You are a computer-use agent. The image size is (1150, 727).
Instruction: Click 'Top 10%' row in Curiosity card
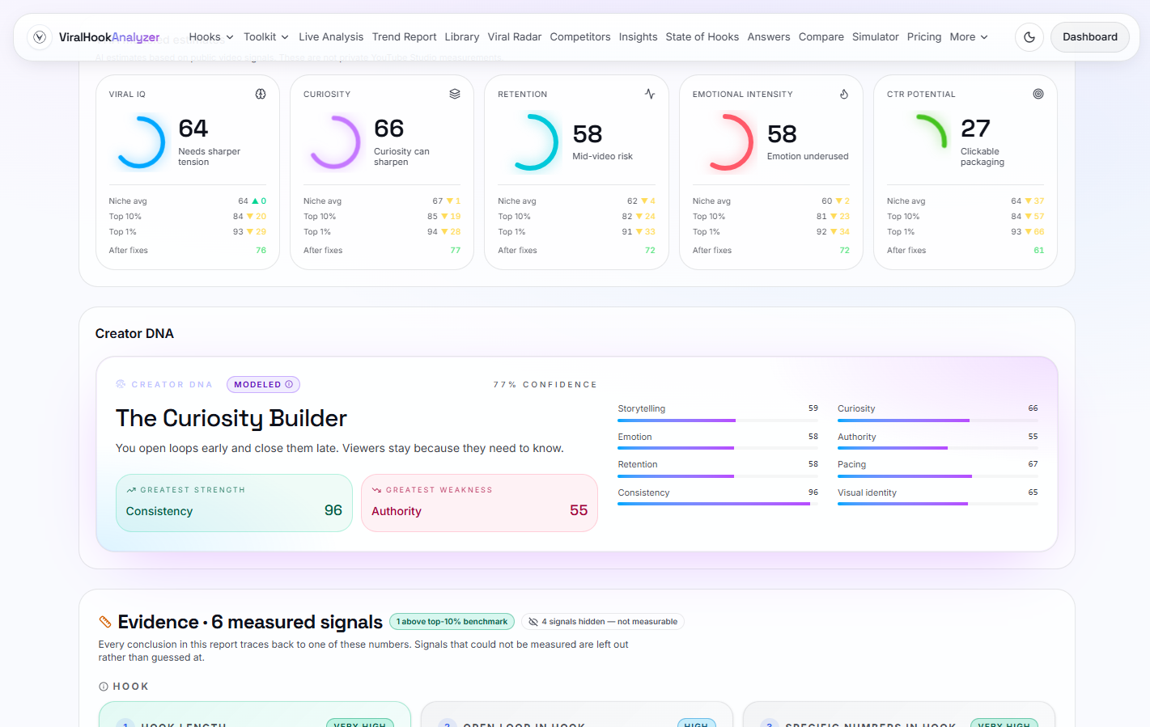(382, 217)
